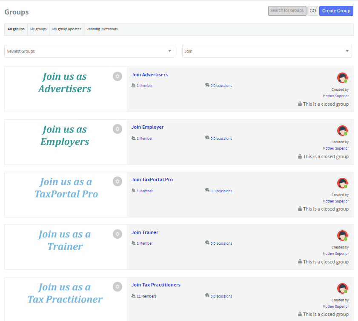
Task: Click creator avatar on Join Tax Practitioners row
Action: click(x=342, y=289)
